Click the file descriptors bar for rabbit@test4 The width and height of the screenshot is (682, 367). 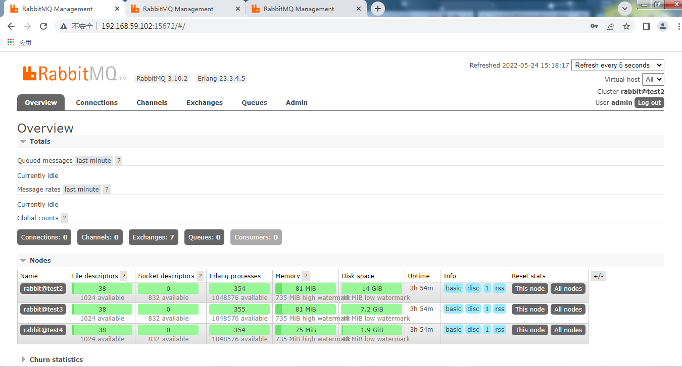click(x=102, y=330)
